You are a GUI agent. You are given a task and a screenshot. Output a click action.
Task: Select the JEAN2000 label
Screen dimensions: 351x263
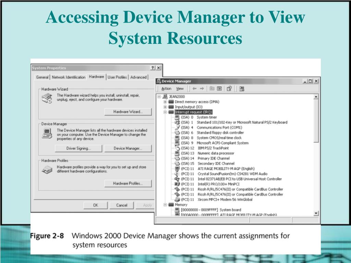click(x=177, y=97)
